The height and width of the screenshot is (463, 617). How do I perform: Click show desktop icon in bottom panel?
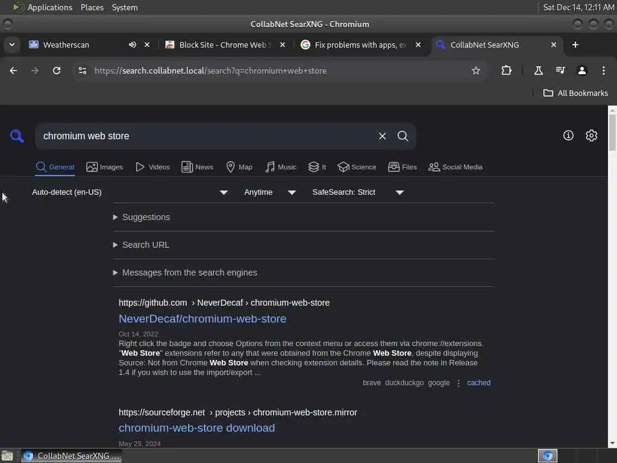pyautogui.click(x=7, y=456)
